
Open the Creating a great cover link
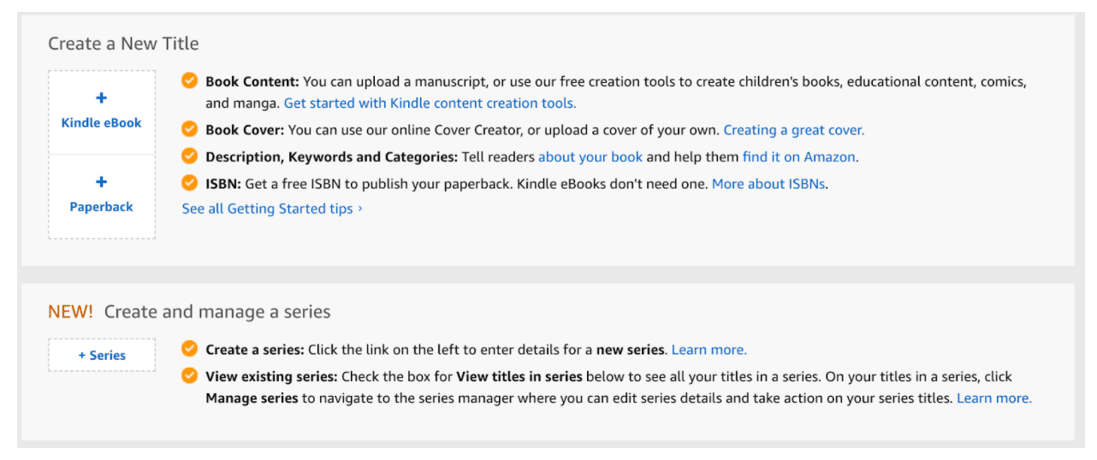tap(794, 130)
